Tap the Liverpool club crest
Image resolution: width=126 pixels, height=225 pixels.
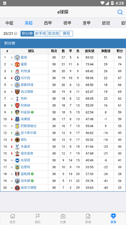coord(17,71)
